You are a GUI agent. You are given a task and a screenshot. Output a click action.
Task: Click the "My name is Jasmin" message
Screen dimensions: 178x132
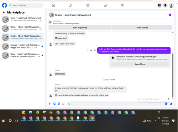(82, 95)
